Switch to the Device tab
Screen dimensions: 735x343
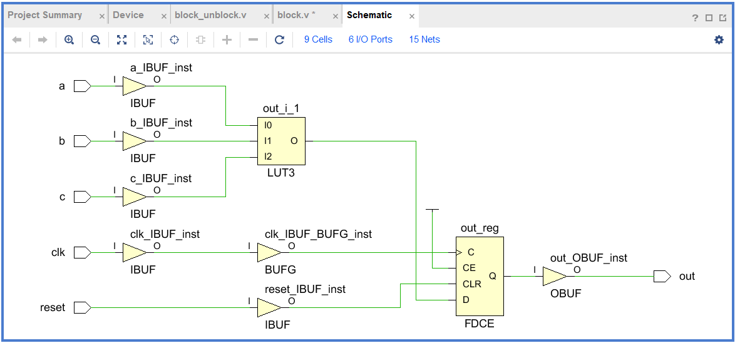(x=128, y=15)
